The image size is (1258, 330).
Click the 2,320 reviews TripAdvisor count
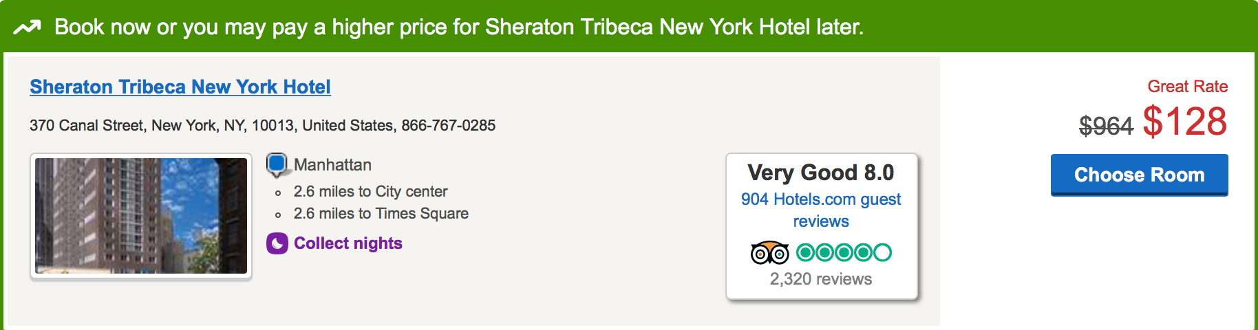[x=820, y=279]
